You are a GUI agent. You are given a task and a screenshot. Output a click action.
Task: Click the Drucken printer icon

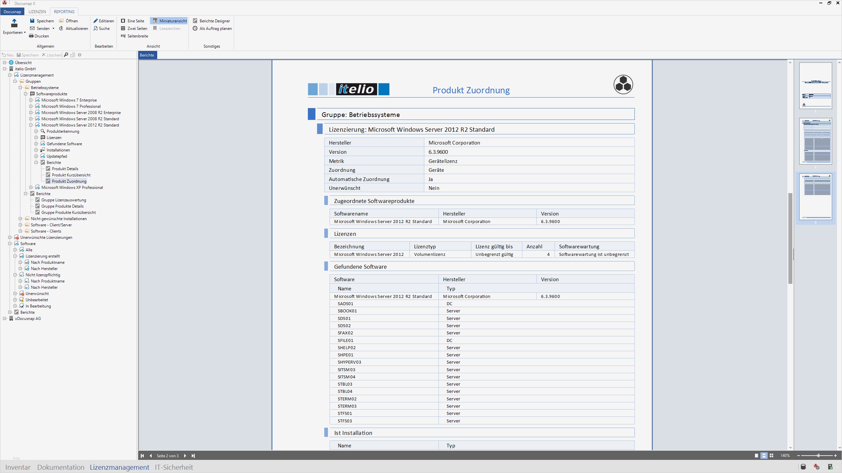[x=31, y=36]
